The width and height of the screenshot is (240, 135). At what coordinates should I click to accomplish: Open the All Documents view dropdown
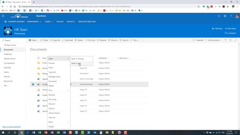(213, 40)
